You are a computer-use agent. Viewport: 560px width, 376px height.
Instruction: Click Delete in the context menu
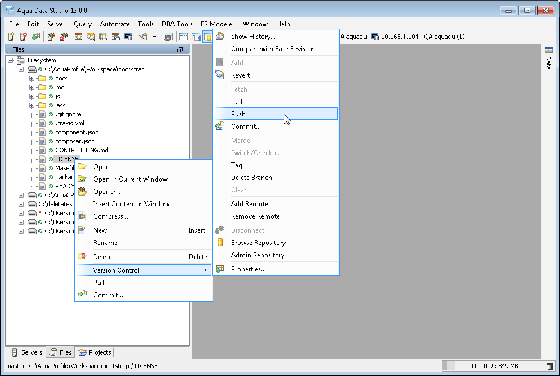143,257
